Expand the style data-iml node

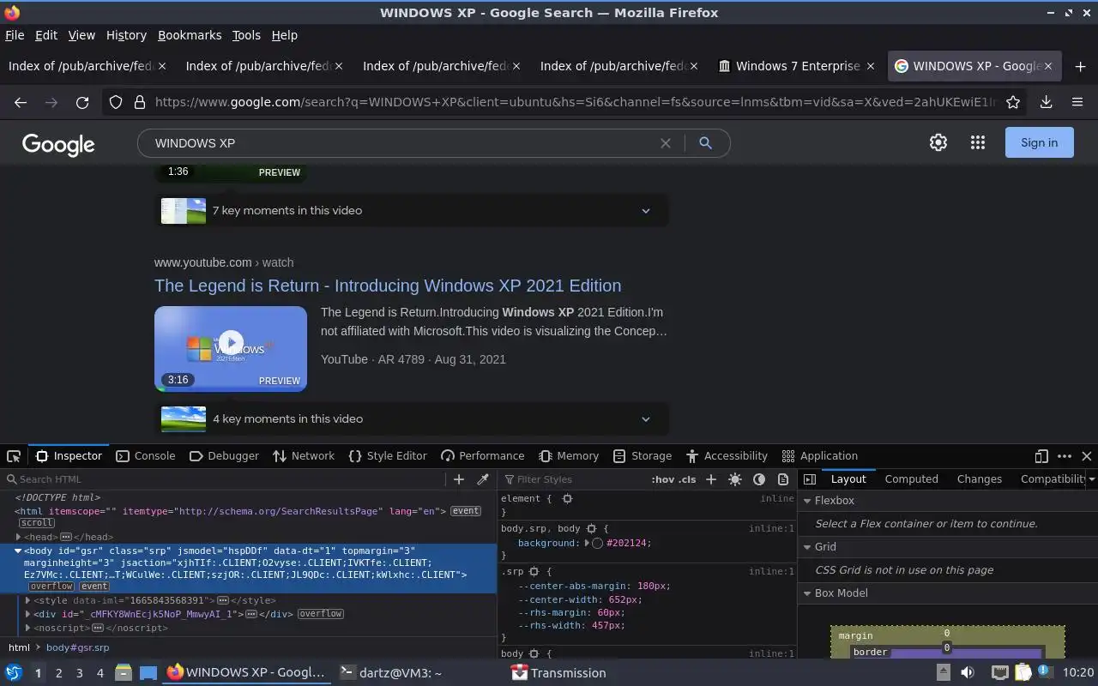(x=28, y=600)
